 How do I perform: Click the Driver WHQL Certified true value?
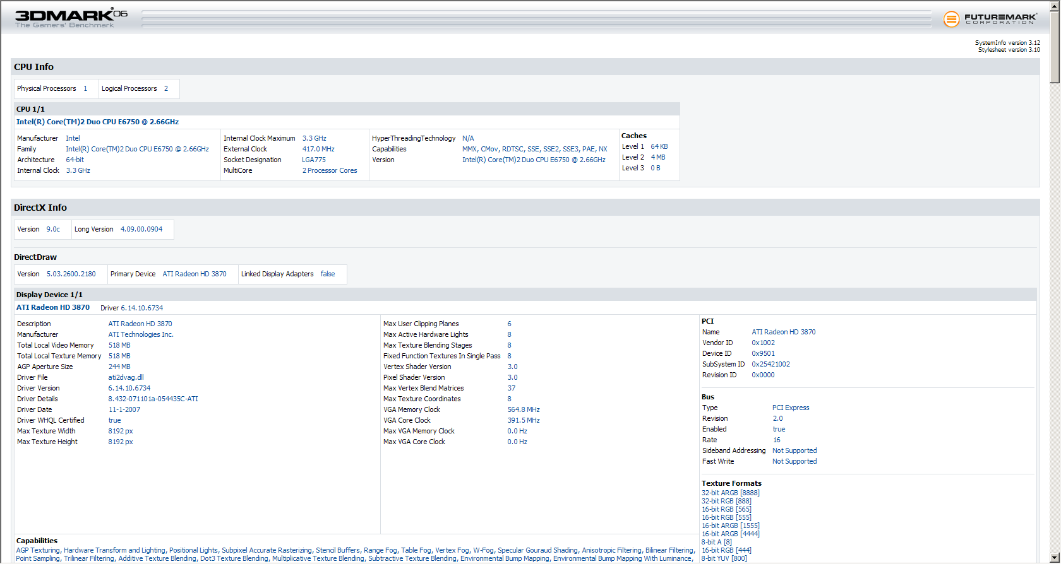point(114,420)
